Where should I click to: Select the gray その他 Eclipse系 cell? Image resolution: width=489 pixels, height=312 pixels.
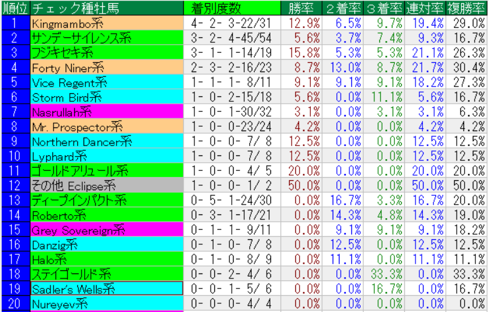[x=106, y=185]
